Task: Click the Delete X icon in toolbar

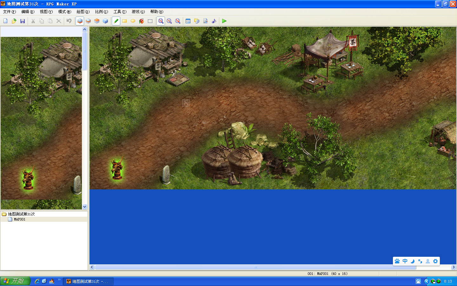Action: [x=59, y=21]
